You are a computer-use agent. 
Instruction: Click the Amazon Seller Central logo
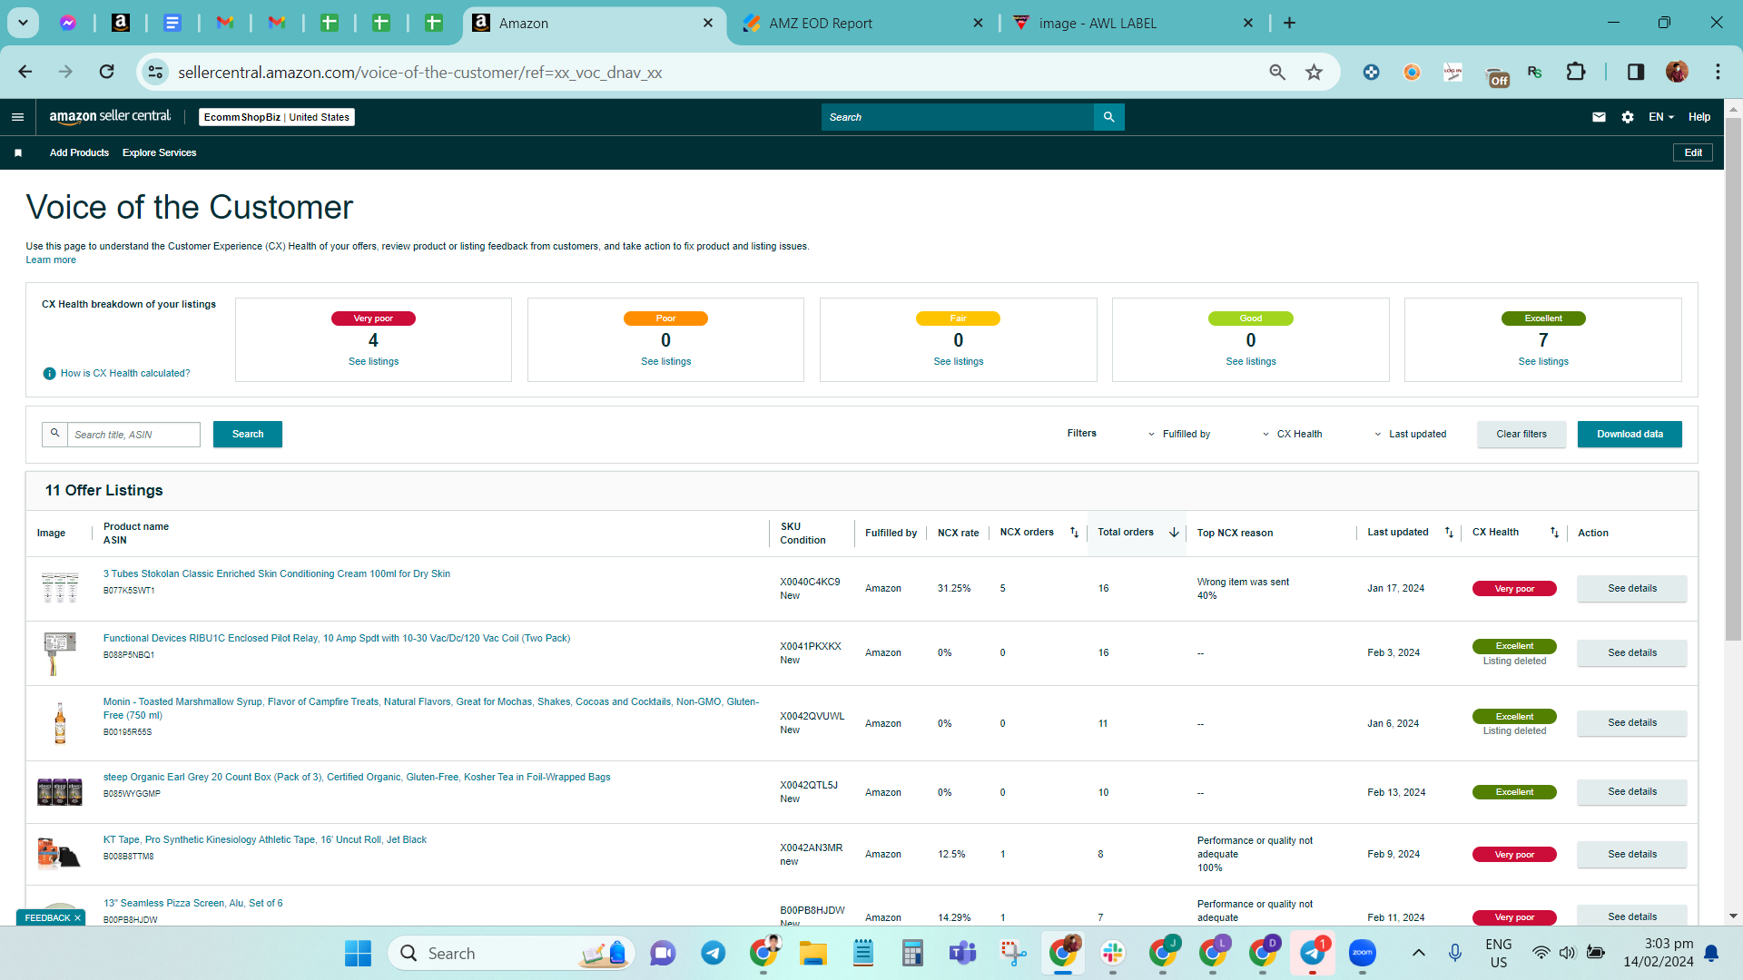pyautogui.click(x=110, y=116)
